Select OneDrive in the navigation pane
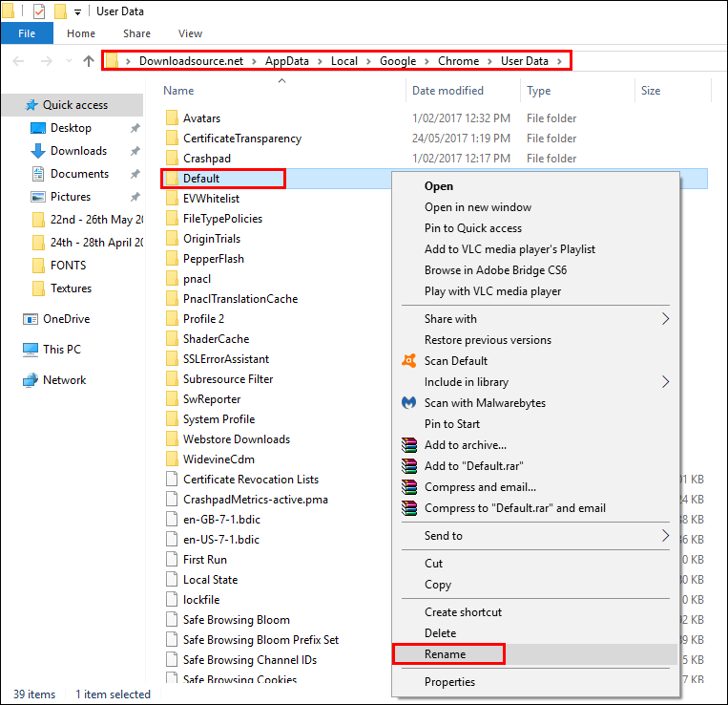This screenshot has height=705, width=728. click(67, 319)
